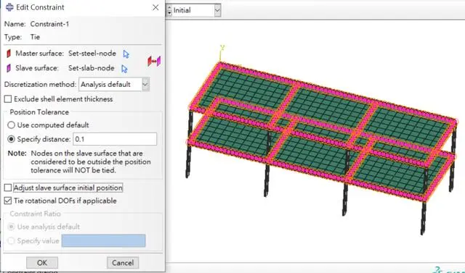The width and height of the screenshot is (465, 273).
Task: Uncheck Tie rotational DOFs if applicable
Action: (8, 201)
